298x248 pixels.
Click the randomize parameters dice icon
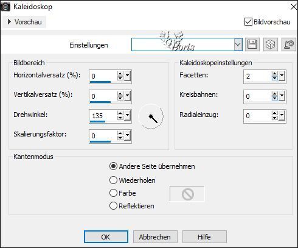pyautogui.click(x=270, y=44)
